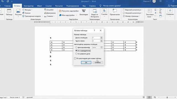Viewport: 177px width, 99px height.
Task: Click the WordArt letter A icon
Action: [155, 13]
